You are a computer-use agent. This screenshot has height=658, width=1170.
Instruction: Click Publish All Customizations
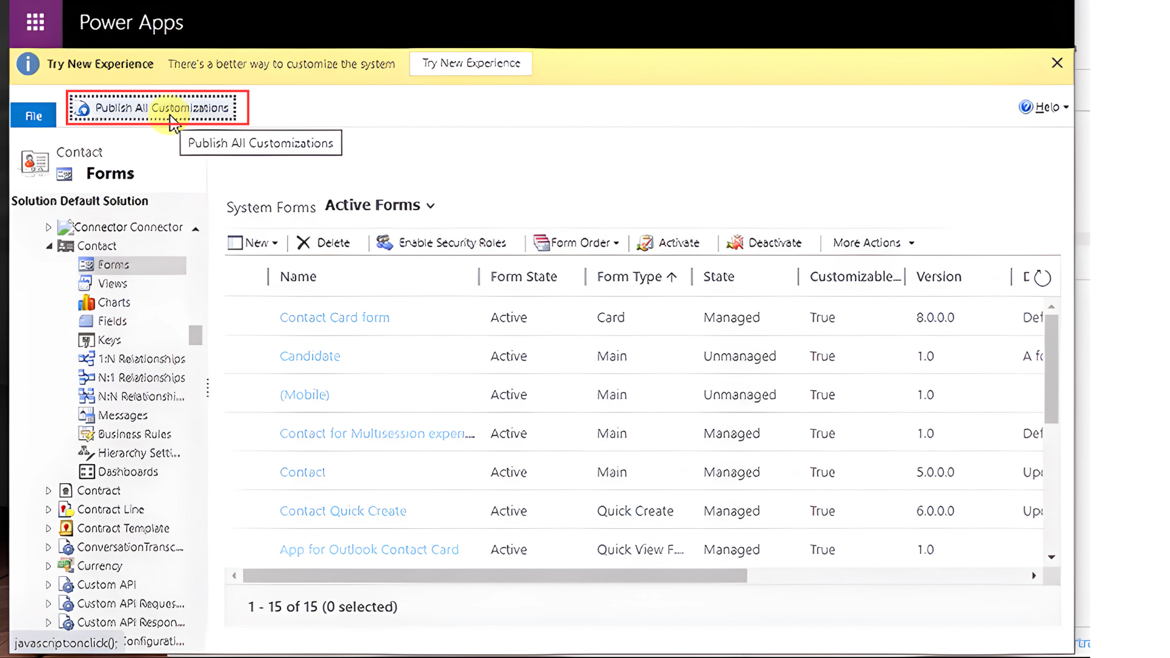pos(152,108)
